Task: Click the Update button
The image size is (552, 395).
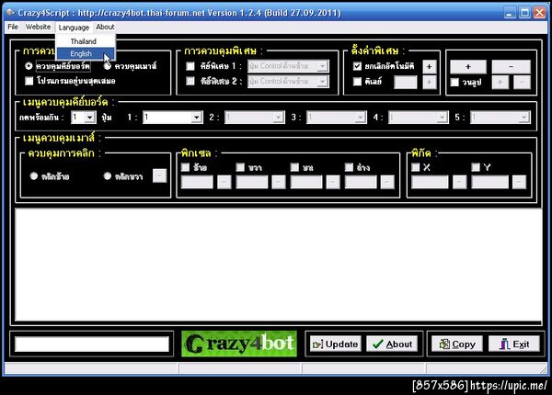Action: point(336,344)
